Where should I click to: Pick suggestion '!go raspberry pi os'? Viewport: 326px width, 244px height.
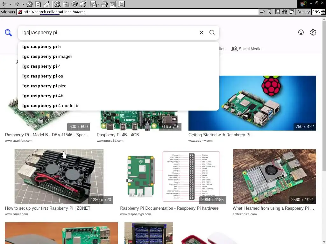(118, 76)
